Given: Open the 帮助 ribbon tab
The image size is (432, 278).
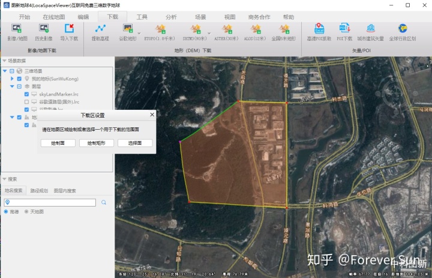Looking at the screenshot, I should [289, 17].
